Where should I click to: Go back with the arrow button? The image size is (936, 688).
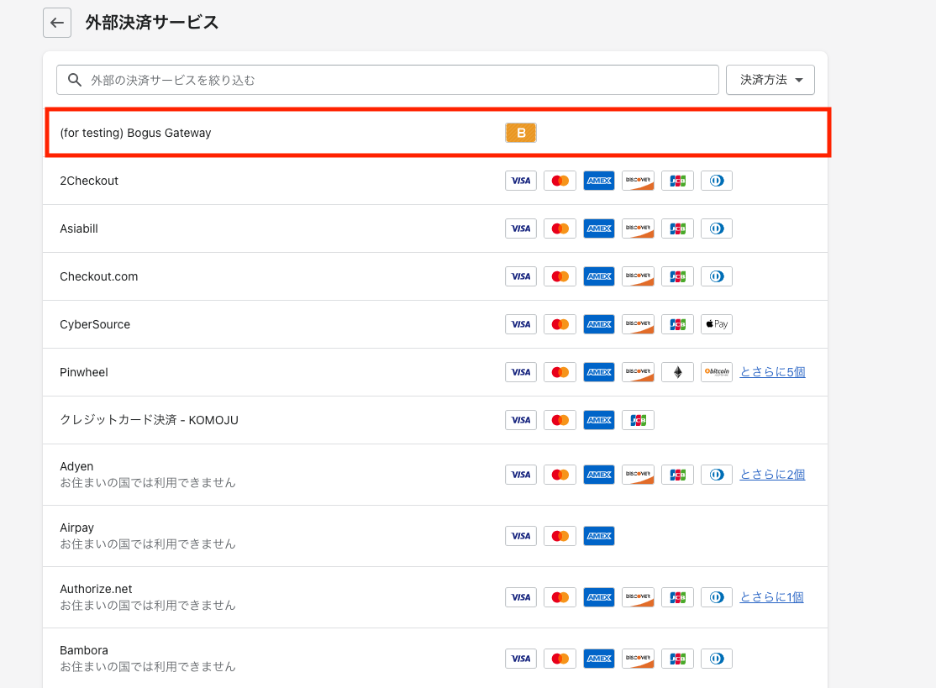57,23
